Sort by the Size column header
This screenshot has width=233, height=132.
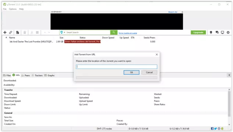click(x=61, y=38)
